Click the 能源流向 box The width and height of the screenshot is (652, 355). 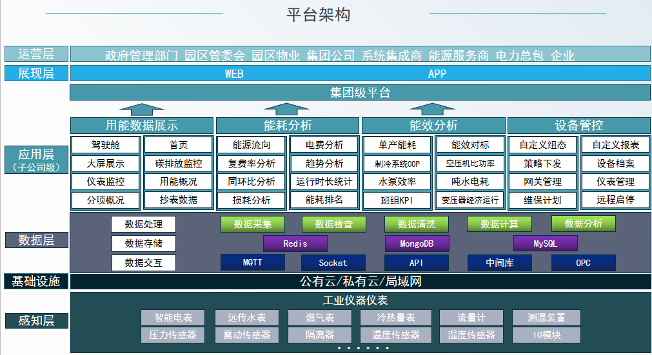(251, 145)
